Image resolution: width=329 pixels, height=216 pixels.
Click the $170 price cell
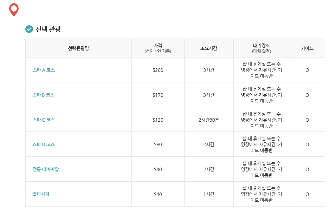tap(158, 95)
